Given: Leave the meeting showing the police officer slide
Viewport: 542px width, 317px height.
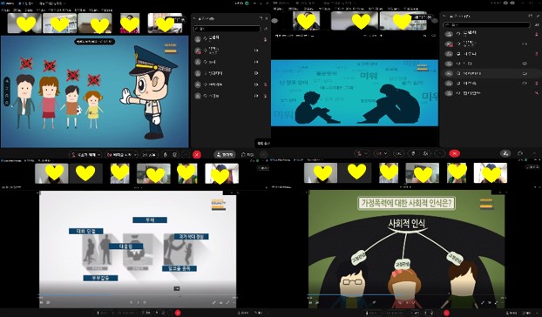Looking at the screenshot, I should click(197, 155).
